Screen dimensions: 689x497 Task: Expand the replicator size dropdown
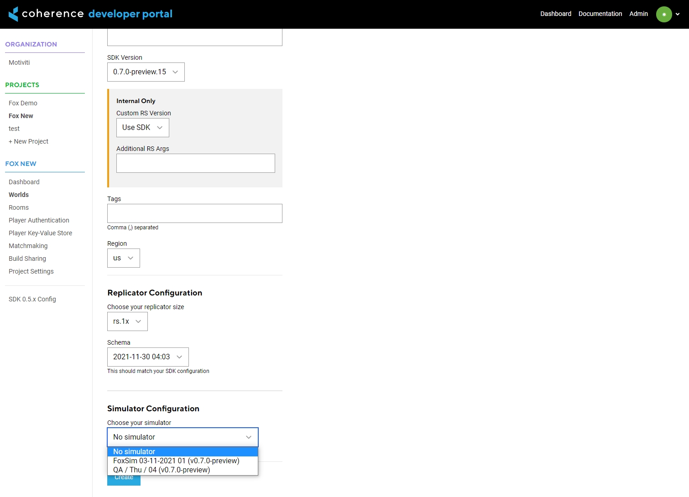[127, 321]
